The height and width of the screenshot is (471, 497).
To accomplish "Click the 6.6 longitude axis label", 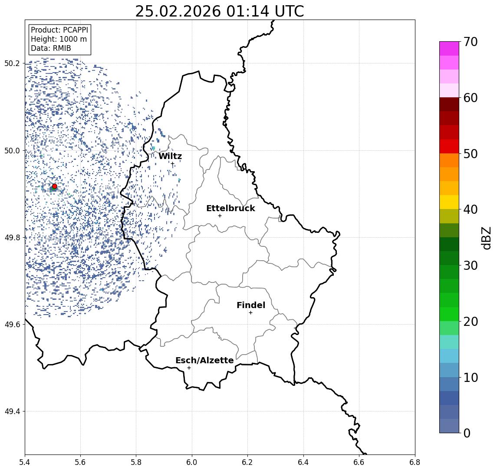I will (x=359, y=462).
